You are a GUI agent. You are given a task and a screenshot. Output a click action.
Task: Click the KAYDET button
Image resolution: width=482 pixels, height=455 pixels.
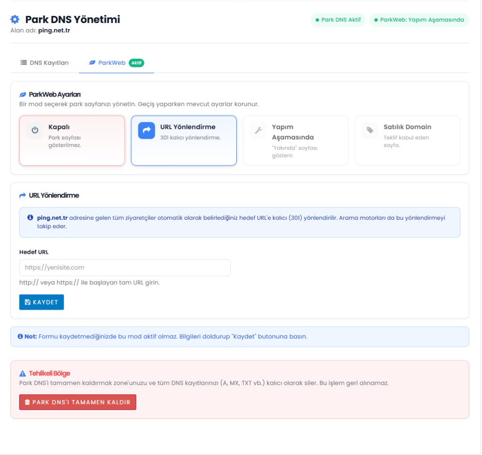[41, 302]
